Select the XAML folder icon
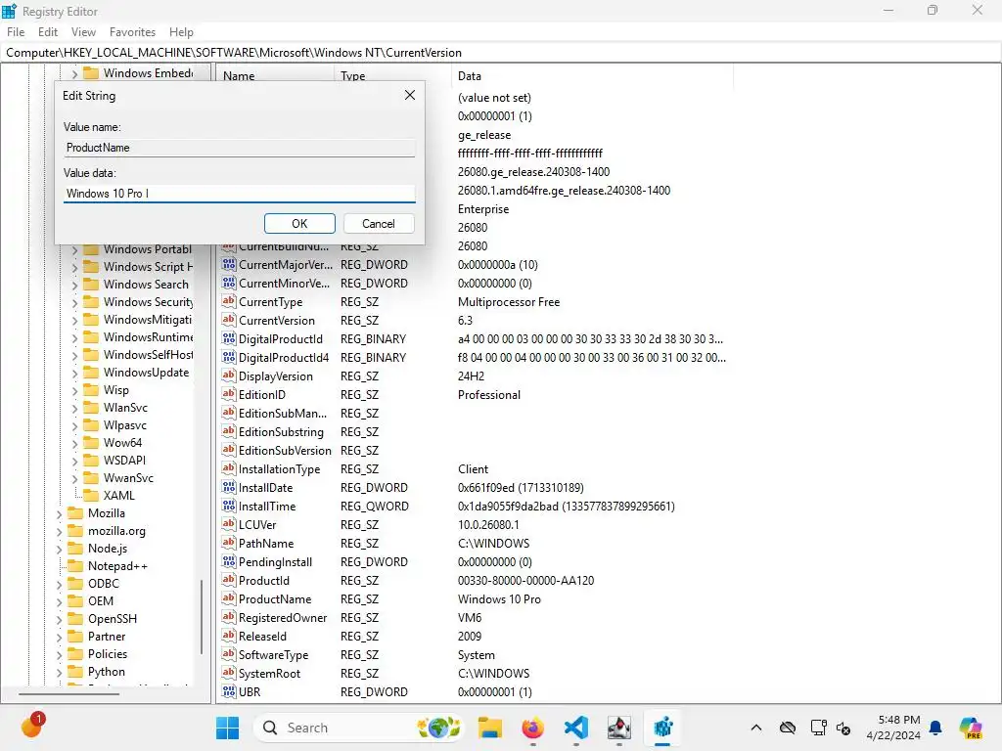Viewport: 1002px width, 751px height. click(91, 496)
